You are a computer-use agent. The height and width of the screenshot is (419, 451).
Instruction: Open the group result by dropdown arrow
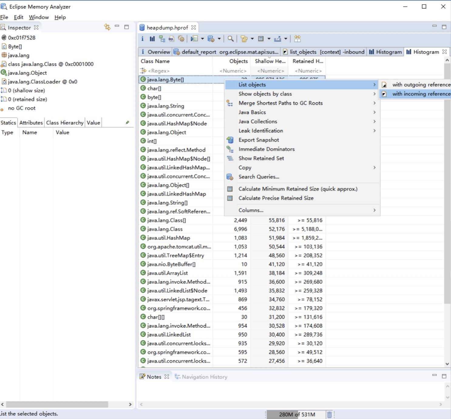click(252, 39)
